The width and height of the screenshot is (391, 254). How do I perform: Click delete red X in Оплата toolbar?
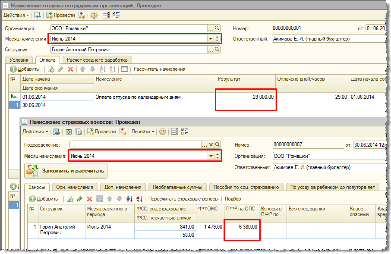(71, 69)
